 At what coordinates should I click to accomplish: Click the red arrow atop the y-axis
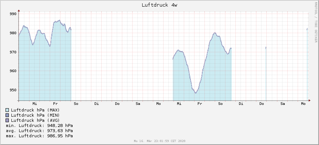[19, 11]
